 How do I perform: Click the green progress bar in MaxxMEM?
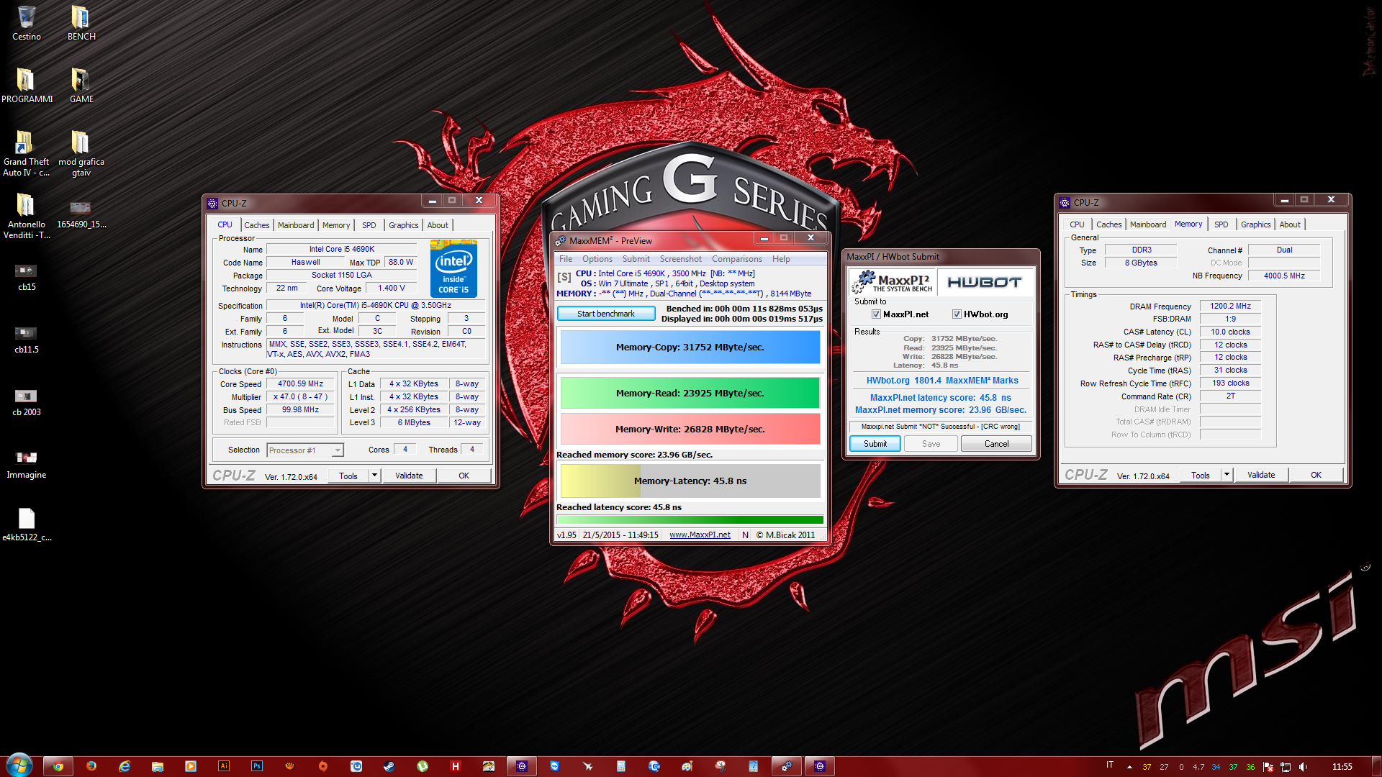coord(690,519)
